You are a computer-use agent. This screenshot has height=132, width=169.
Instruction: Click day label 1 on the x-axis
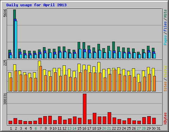(11, 128)
